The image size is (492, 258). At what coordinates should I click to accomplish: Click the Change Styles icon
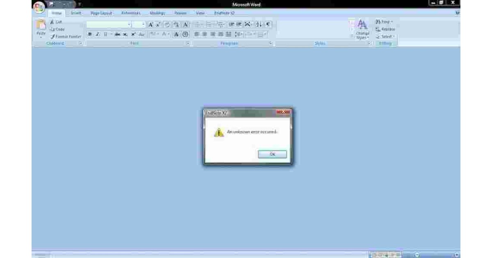pyautogui.click(x=362, y=28)
